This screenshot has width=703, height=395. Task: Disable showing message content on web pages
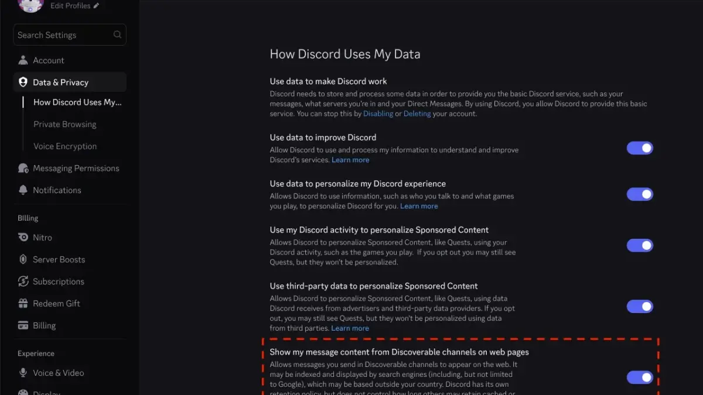pos(640,377)
